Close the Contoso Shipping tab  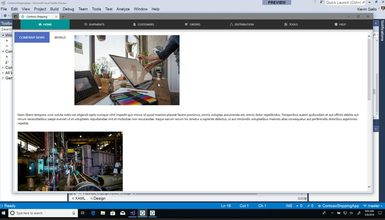56,17
